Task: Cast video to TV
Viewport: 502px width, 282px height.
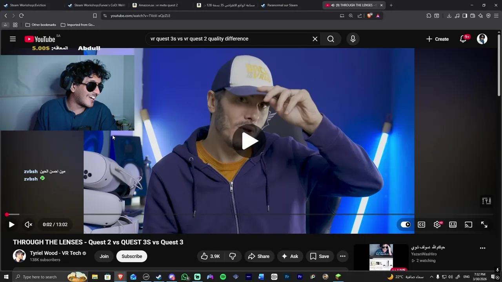Action: click(x=469, y=224)
